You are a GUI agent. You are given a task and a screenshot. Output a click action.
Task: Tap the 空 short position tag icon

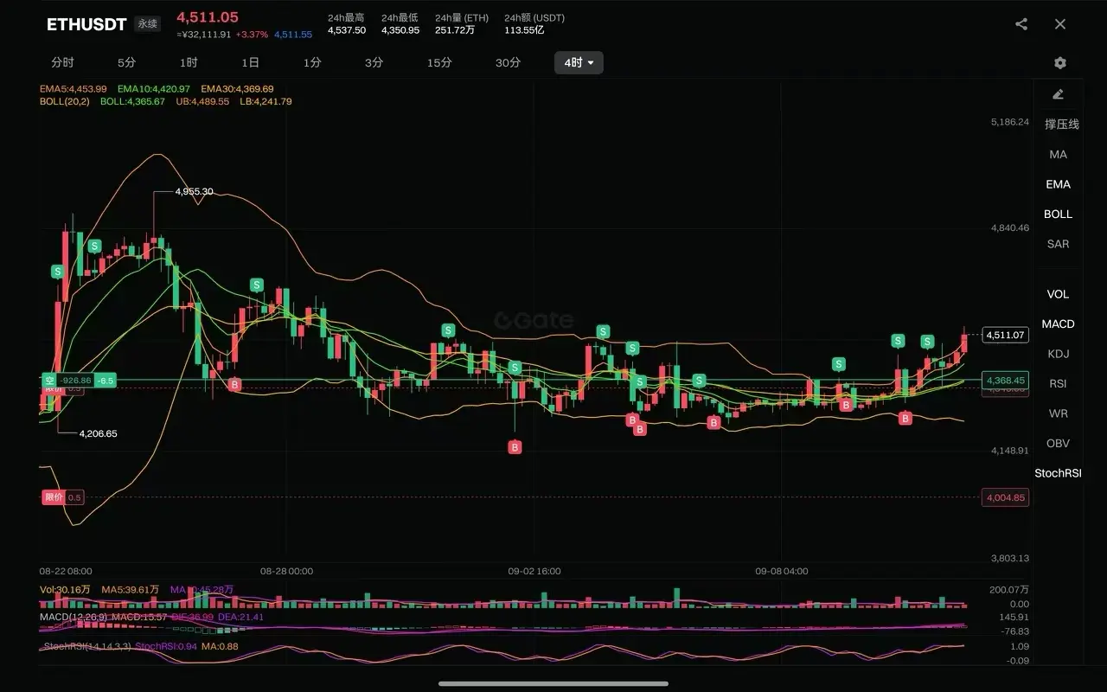[49, 381]
